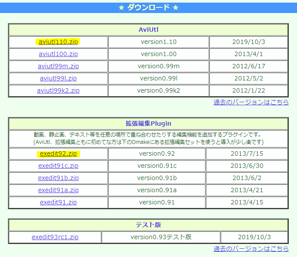The height and width of the screenshot is (257, 297).
Task: Click the version0.91c text
Action: 157,166
